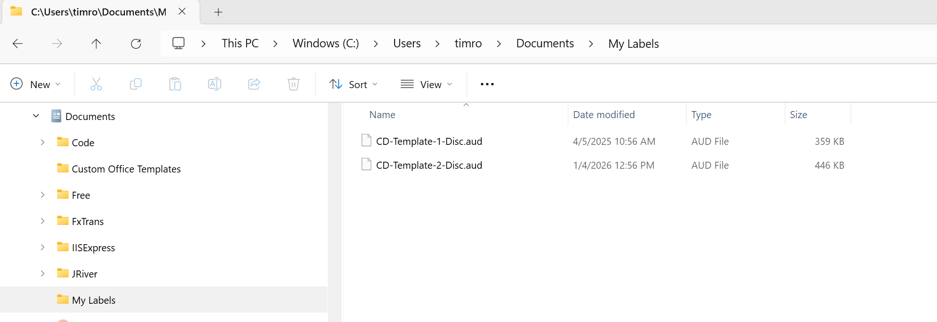Click the Up one level arrow
937x322 pixels.
click(96, 44)
